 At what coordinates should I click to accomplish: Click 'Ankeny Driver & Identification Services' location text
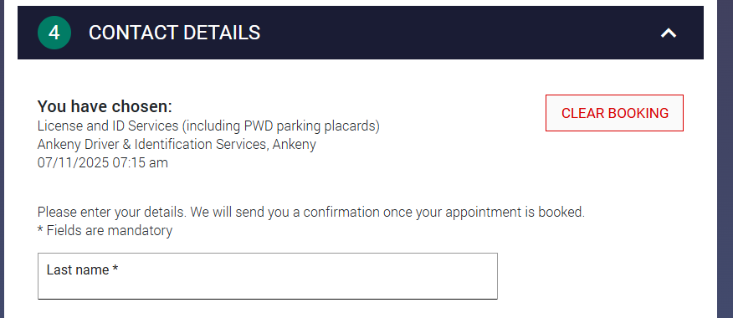tap(152, 145)
